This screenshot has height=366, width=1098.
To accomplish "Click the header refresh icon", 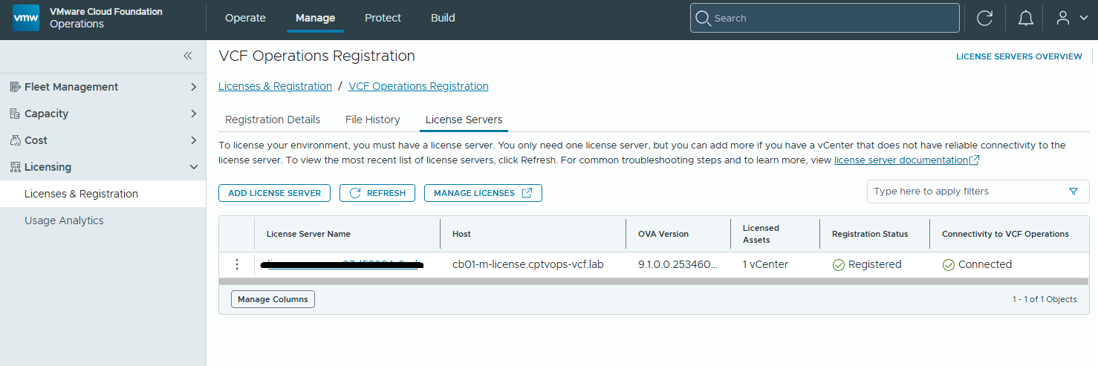I will click(x=985, y=18).
